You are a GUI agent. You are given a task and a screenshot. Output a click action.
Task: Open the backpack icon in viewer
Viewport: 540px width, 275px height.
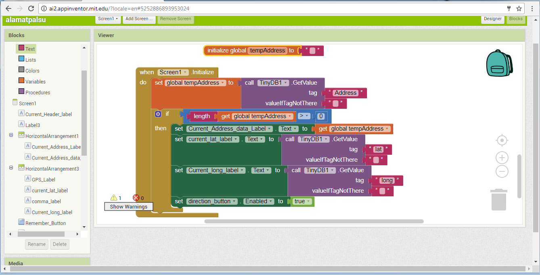(x=499, y=63)
